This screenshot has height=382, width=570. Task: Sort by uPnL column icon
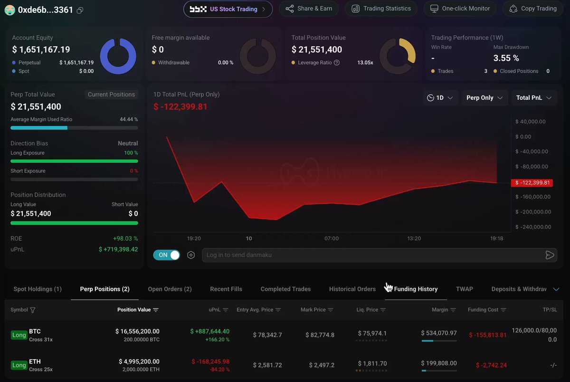226,310
